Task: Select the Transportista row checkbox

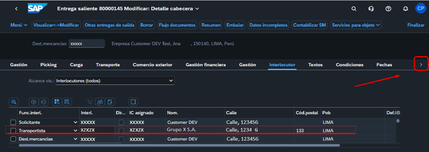Action: point(13,130)
